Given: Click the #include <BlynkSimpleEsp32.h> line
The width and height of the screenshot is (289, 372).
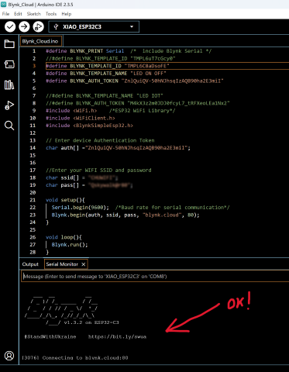Looking at the screenshot, I should pos(89,126).
